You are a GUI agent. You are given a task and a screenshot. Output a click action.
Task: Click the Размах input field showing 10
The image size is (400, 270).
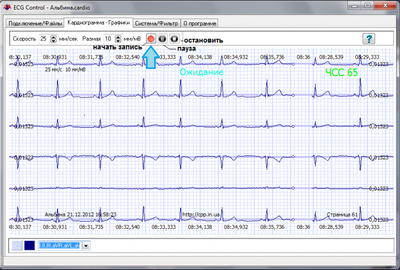click(x=109, y=39)
